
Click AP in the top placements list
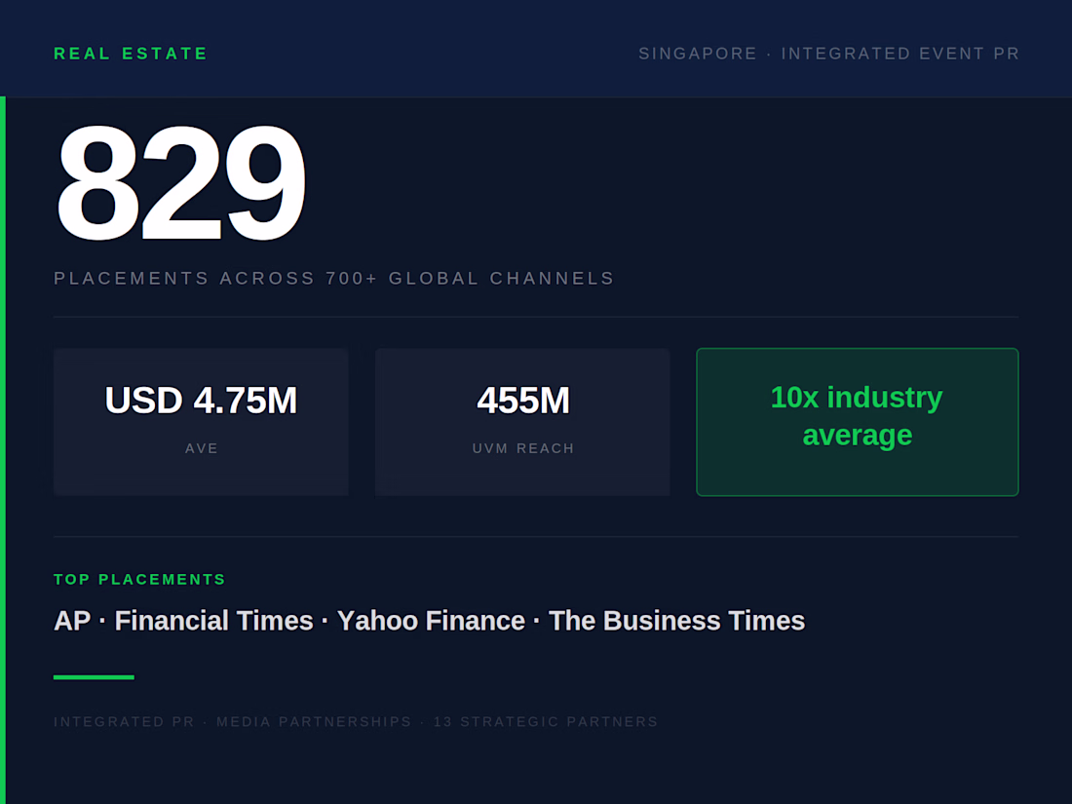coord(72,621)
